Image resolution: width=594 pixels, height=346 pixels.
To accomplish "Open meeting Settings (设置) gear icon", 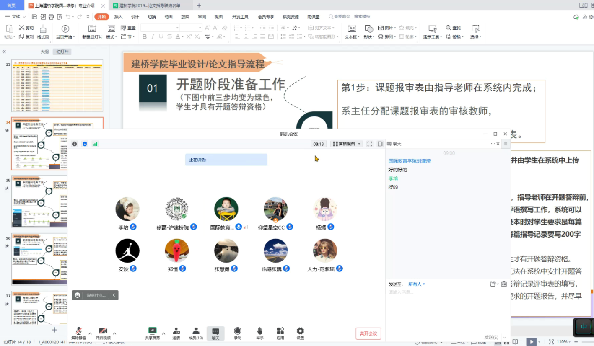I will [x=300, y=331].
